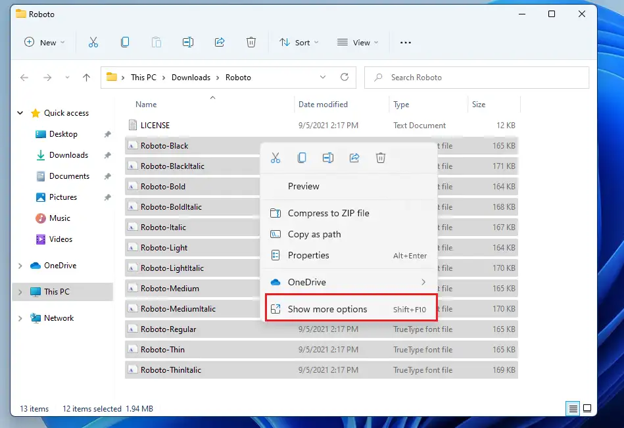Select the Roboto-Regular file

pyautogui.click(x=321, y=329)
